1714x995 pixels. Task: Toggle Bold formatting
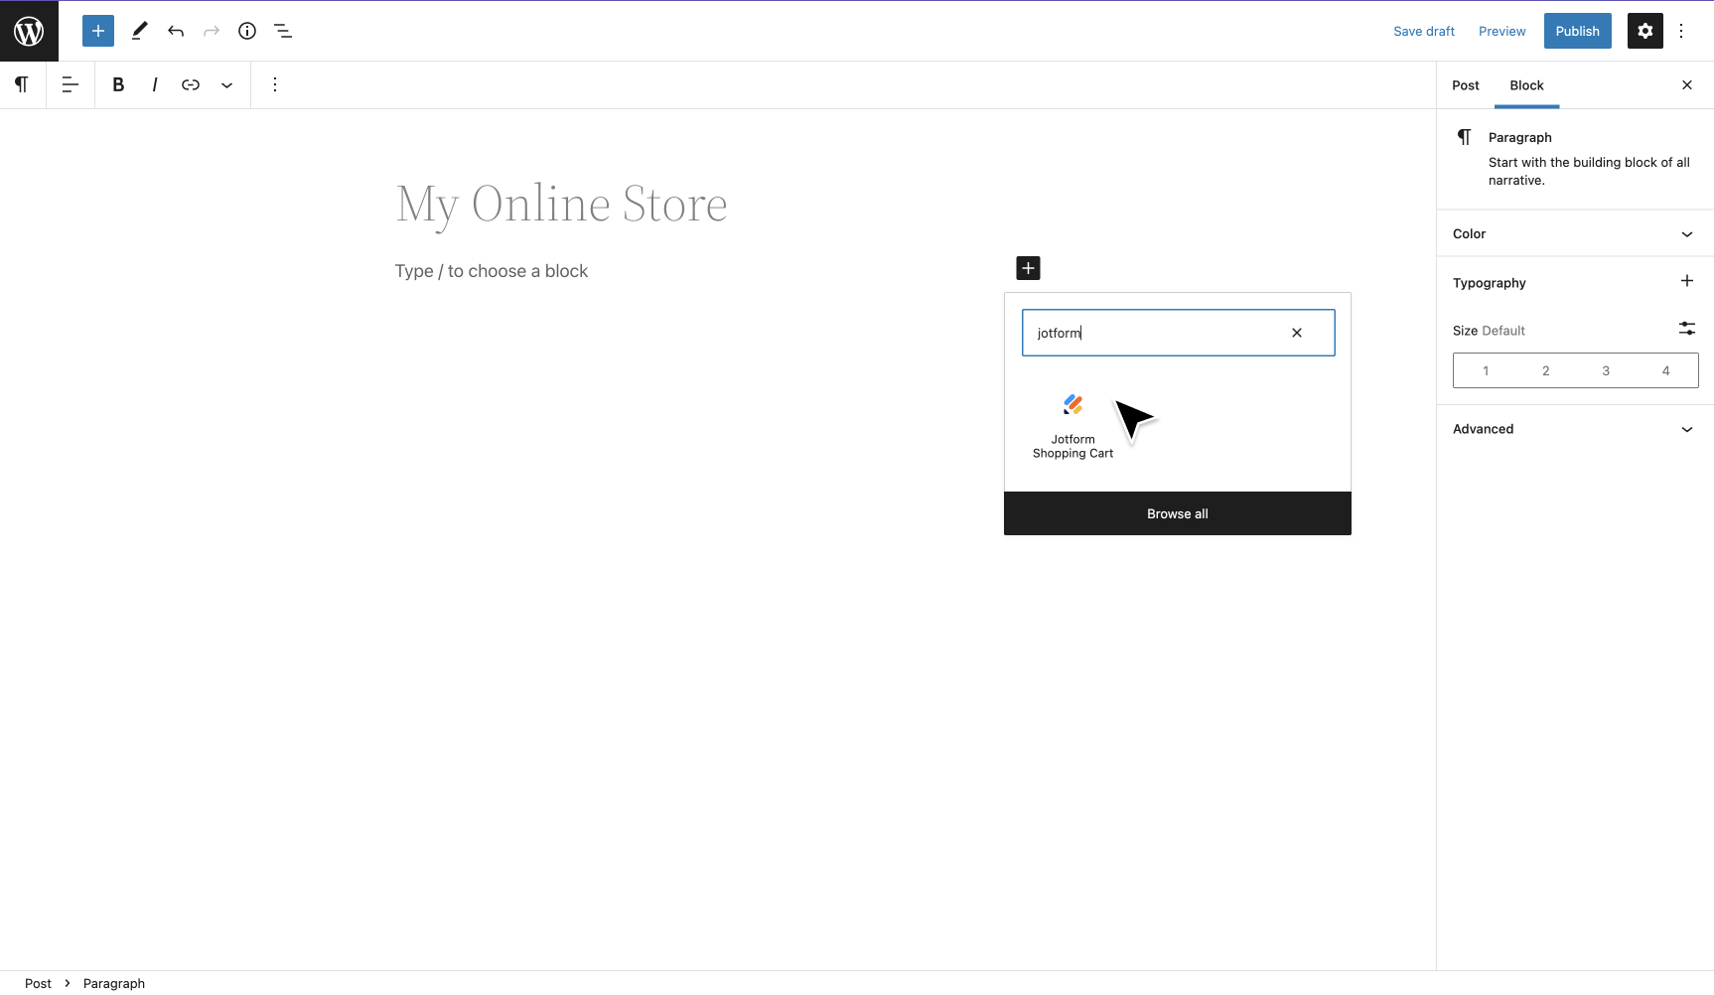tap(118, 84)
